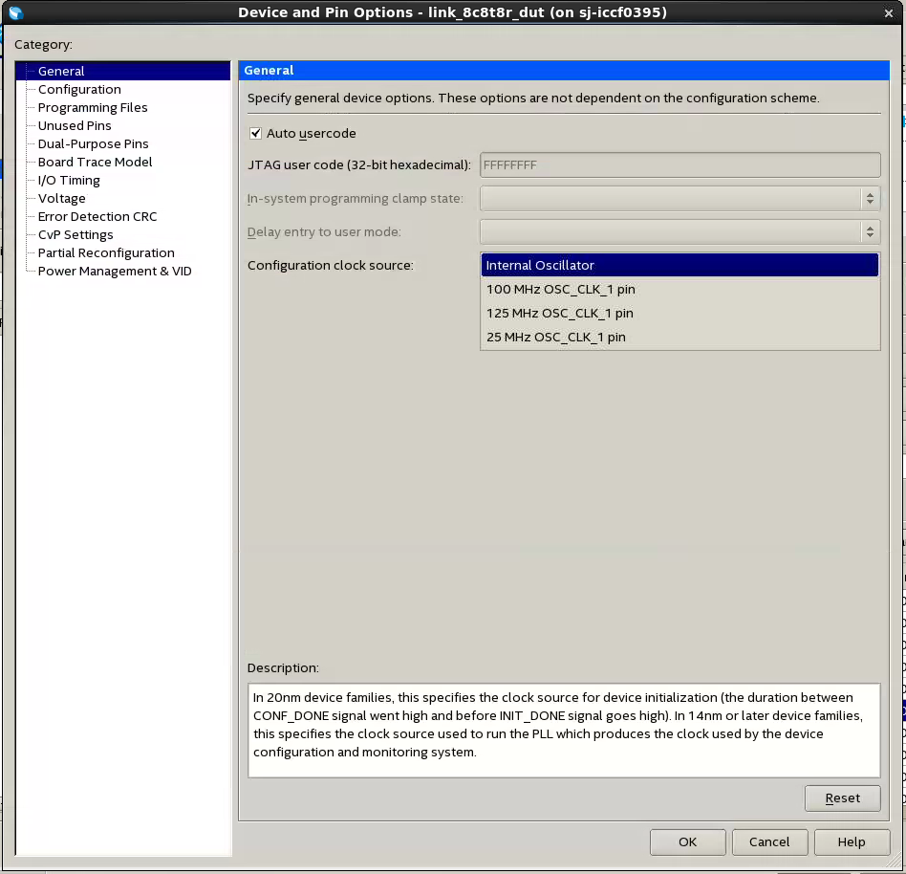This screenshot has height=874, width=906.
Task: Click the Quartus icon in title bar
Action: (x=15, y=12)
